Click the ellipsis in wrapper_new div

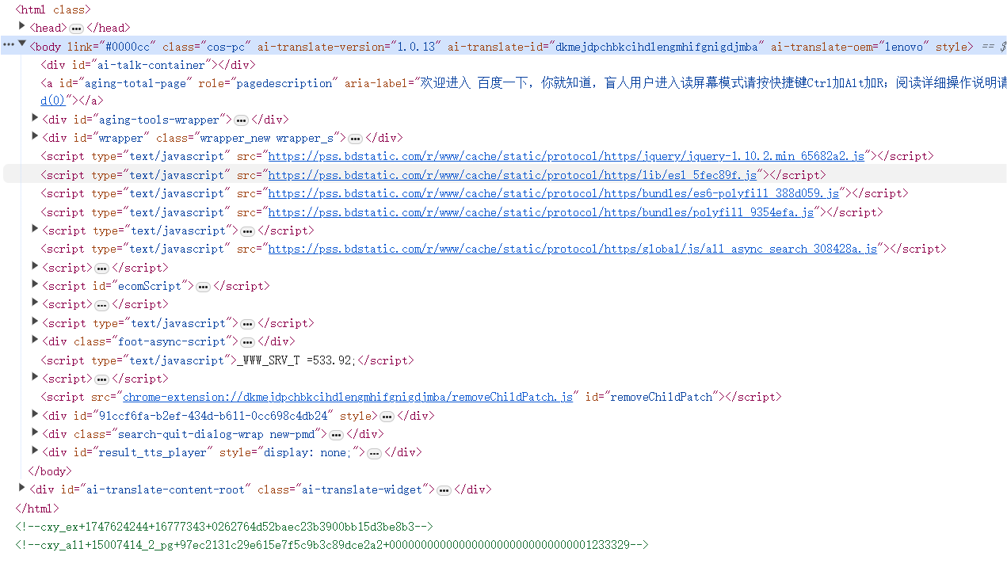[x=355, y=139]
